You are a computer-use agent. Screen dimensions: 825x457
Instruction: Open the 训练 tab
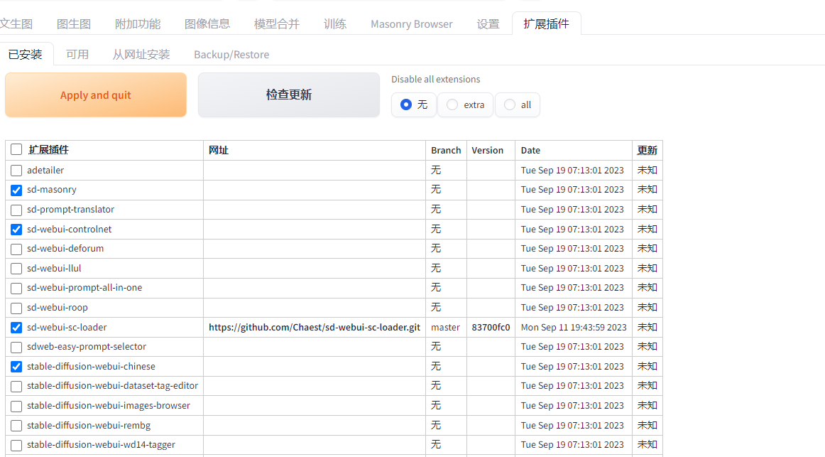[335, 23]
